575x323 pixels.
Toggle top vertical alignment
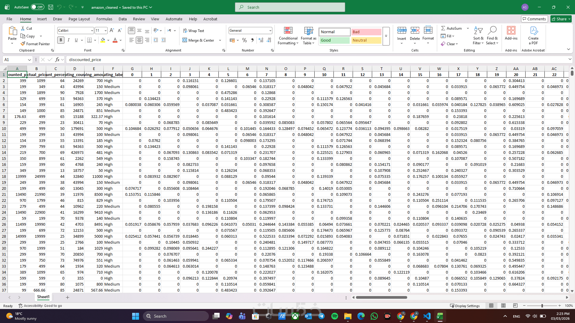132,31
